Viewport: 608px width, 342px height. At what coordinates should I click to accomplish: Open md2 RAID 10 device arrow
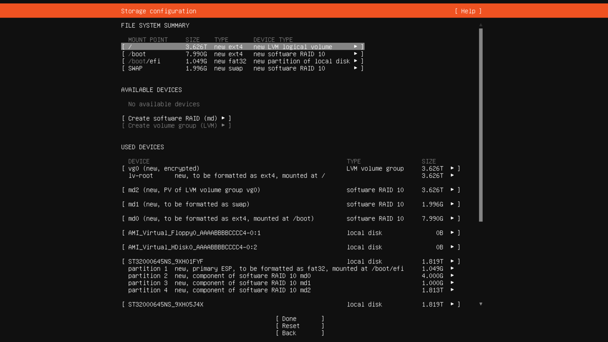pos(452,190)
